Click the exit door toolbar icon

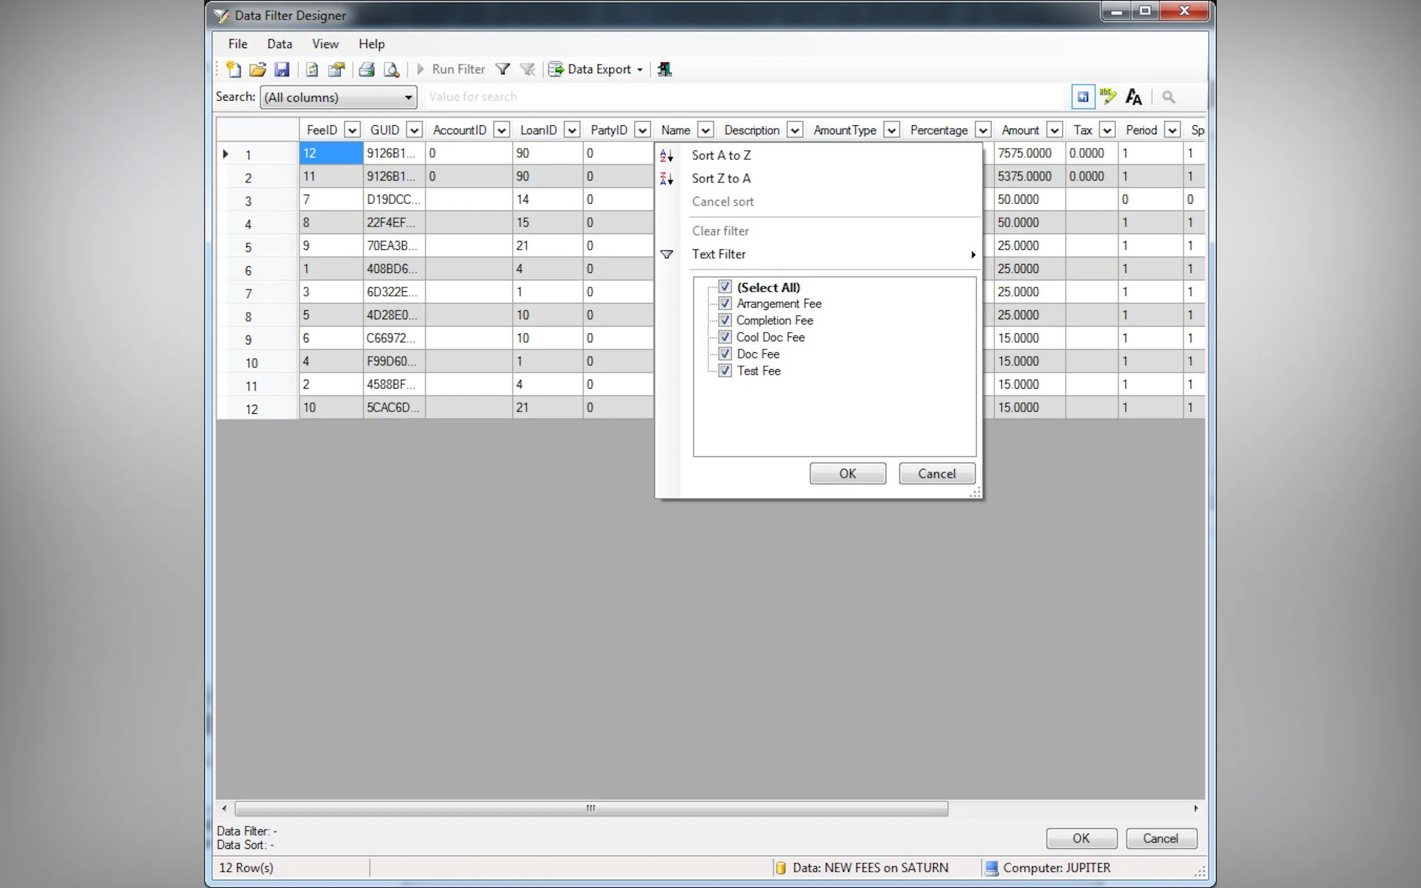coord(665,69)
